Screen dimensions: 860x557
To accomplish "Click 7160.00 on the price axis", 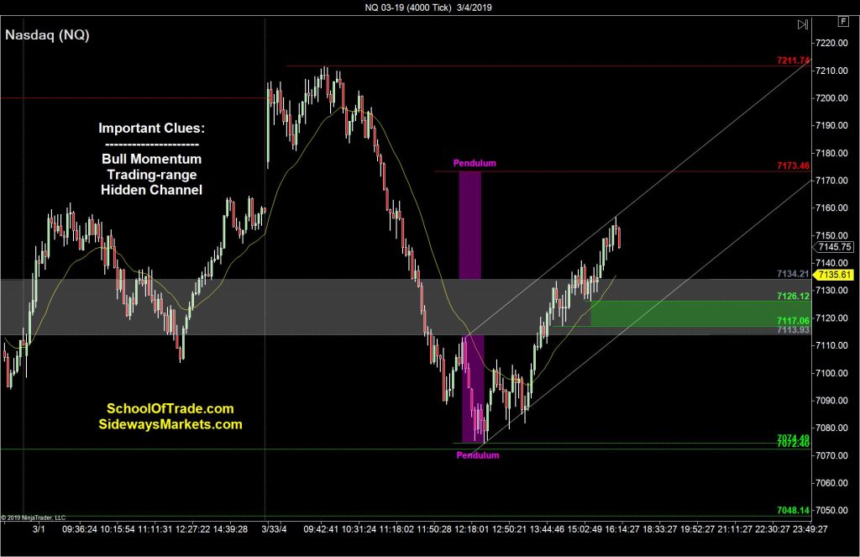I will (x=831, y=208).
